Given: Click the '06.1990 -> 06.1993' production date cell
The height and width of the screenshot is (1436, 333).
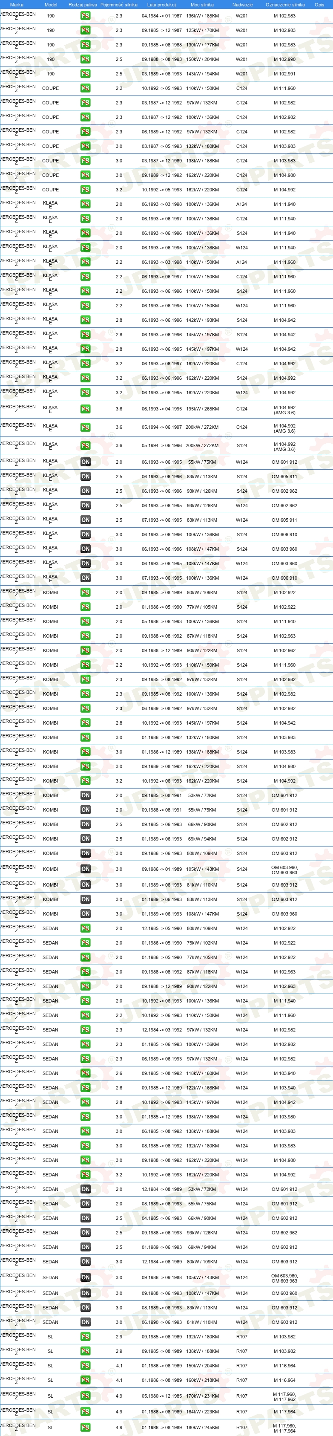Looking at the screenshot, I should [161, 1322].
